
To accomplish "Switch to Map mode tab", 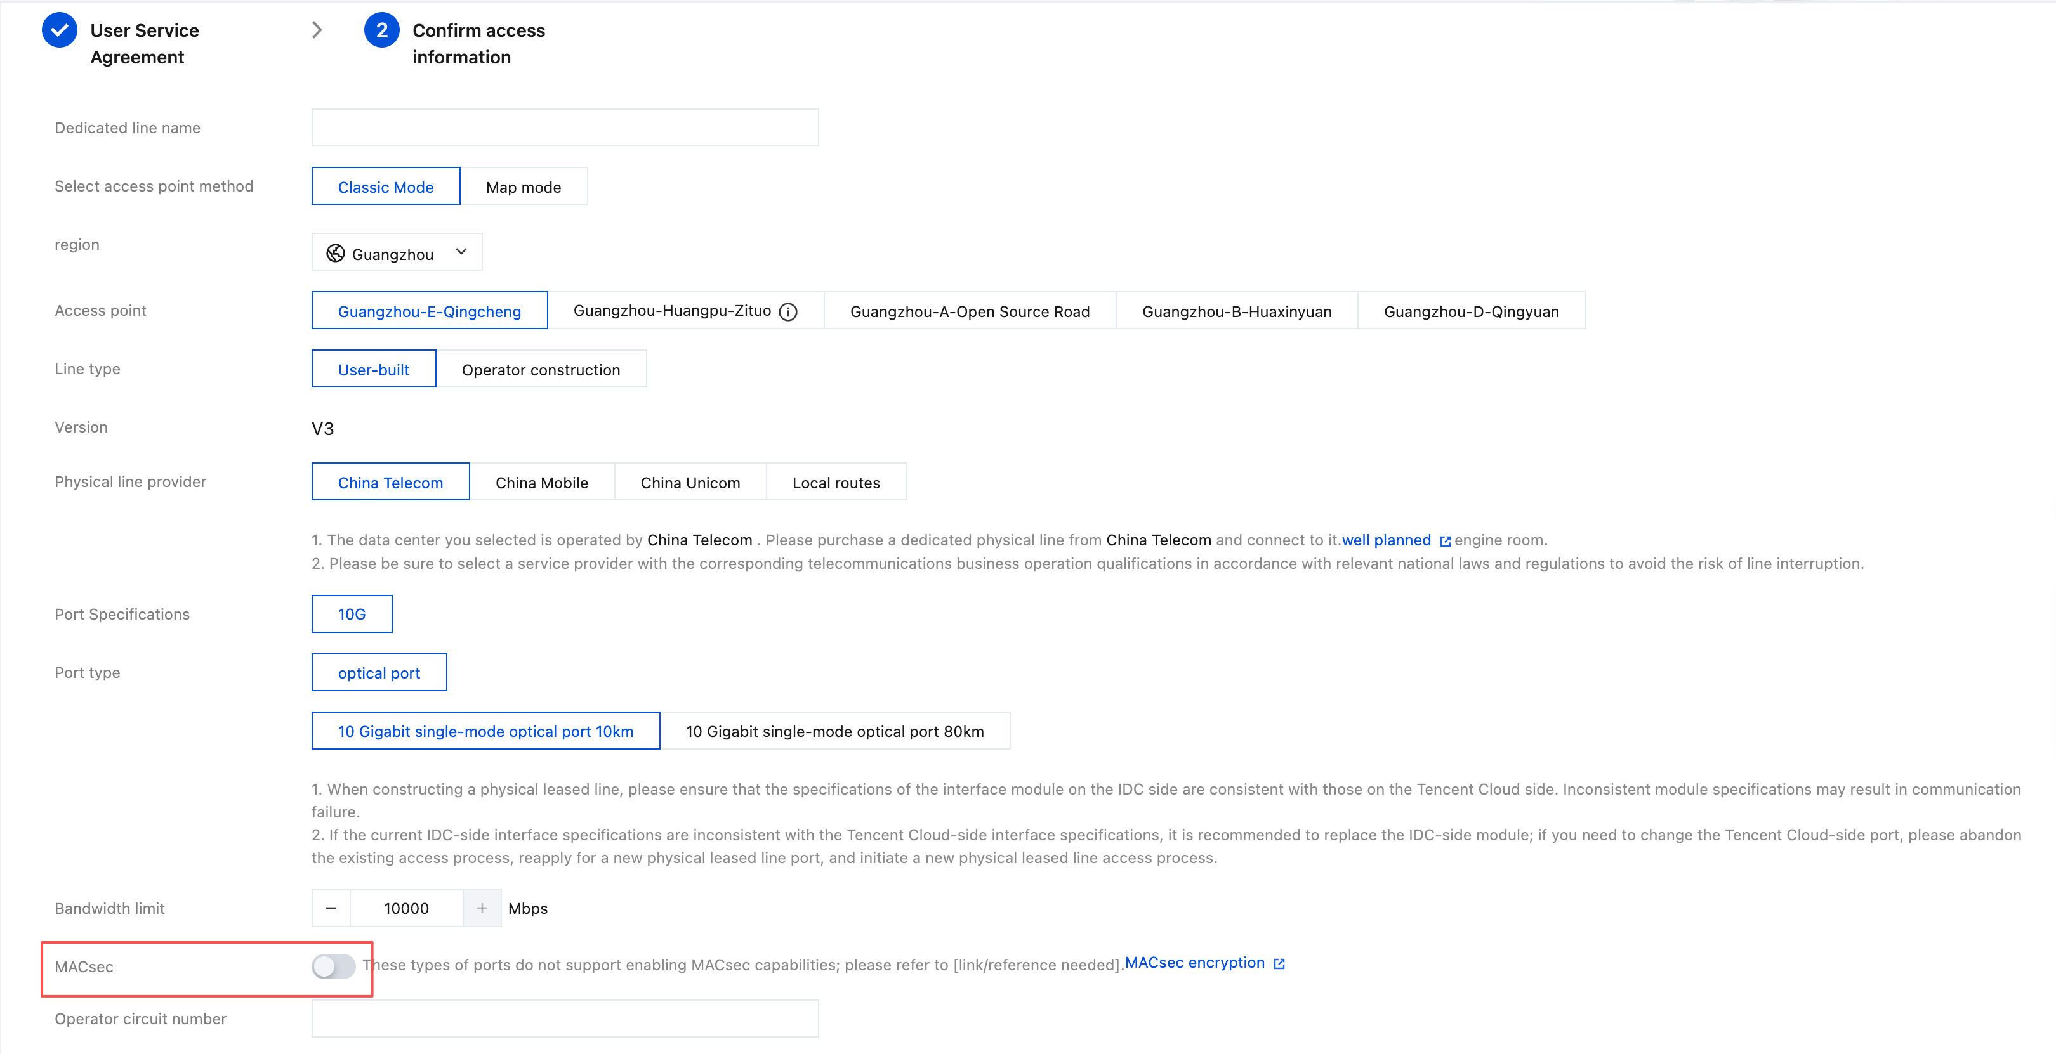I will [523, 186].
